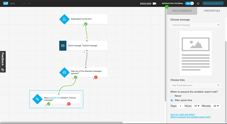Switch to the Add Elements tab
This screenshot has height=124, width=227.
pyautogui.click(x=182, y=11)
